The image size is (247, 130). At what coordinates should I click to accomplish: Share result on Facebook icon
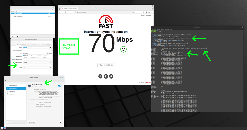106,76
